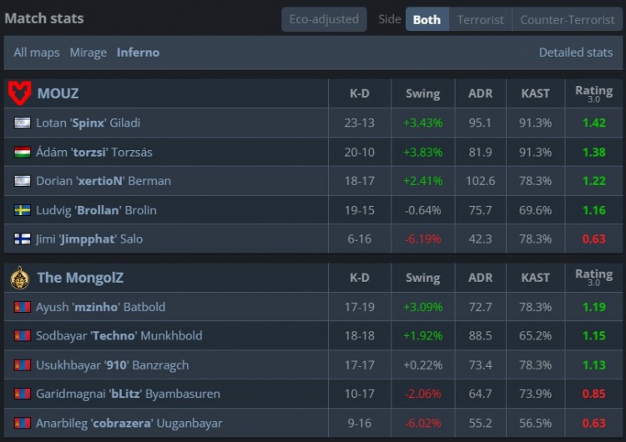Switch side filter to Terrorist
This screenshot has width=626, height=442.
coord(480,19)
